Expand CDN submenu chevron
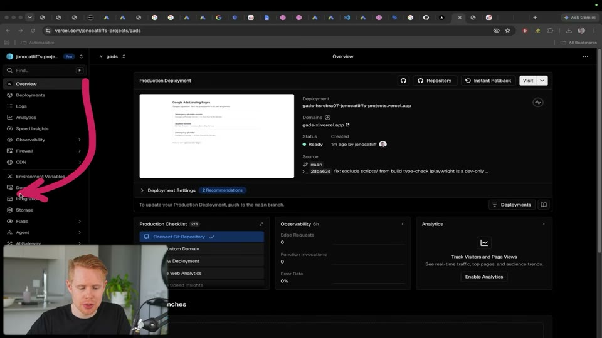Image resolution: width=602 pixels, height=338 pixels. coord(80,162)
